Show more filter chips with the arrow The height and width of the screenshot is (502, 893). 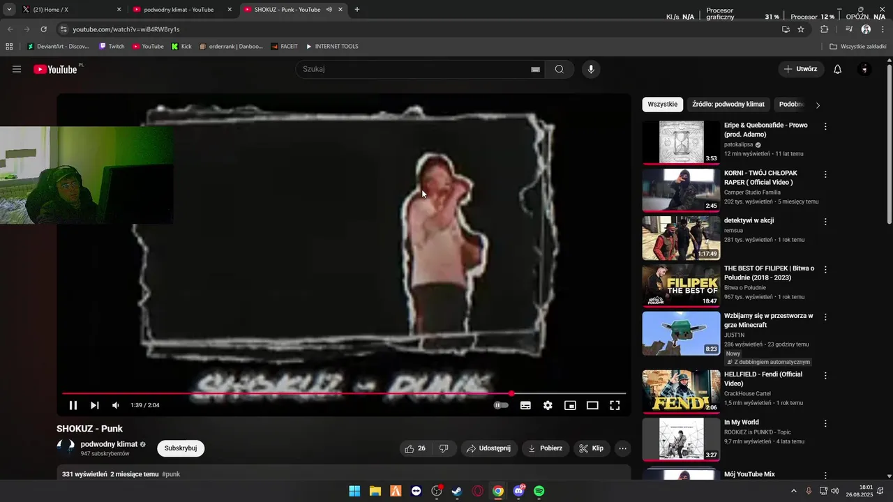click(818, 105)
